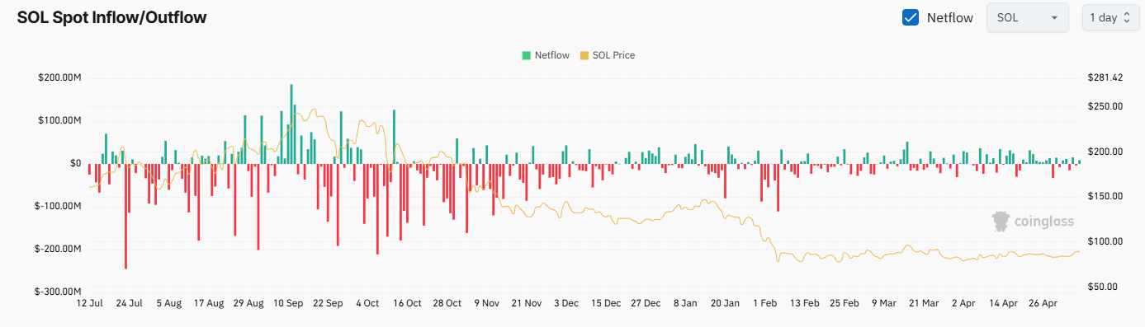1145x327 pixels.
Task: Click the 29 Aug date label
Action: 248,303
